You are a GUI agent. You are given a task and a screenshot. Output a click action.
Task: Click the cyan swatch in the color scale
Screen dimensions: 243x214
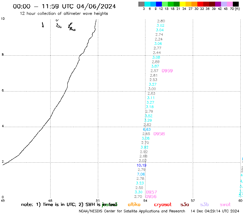click(x=147, y=4)
